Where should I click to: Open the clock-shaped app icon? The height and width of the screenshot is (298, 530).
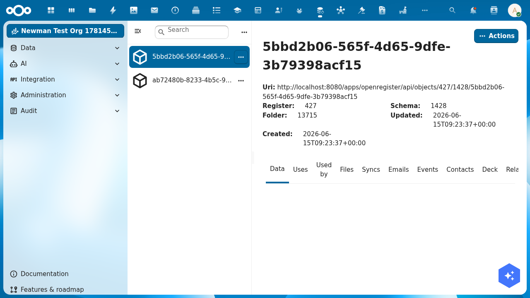tap(175, 10)
